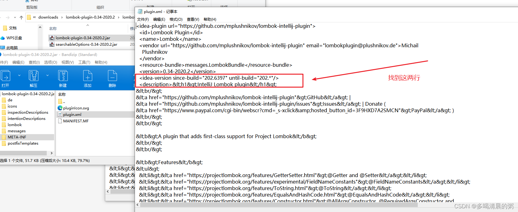Click the Open (打开) icon in the Bandizip toolbar
Viewport: 518px width, 212px height.
click(6, 76)
